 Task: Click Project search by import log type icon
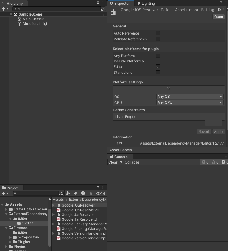pos(83,193)
